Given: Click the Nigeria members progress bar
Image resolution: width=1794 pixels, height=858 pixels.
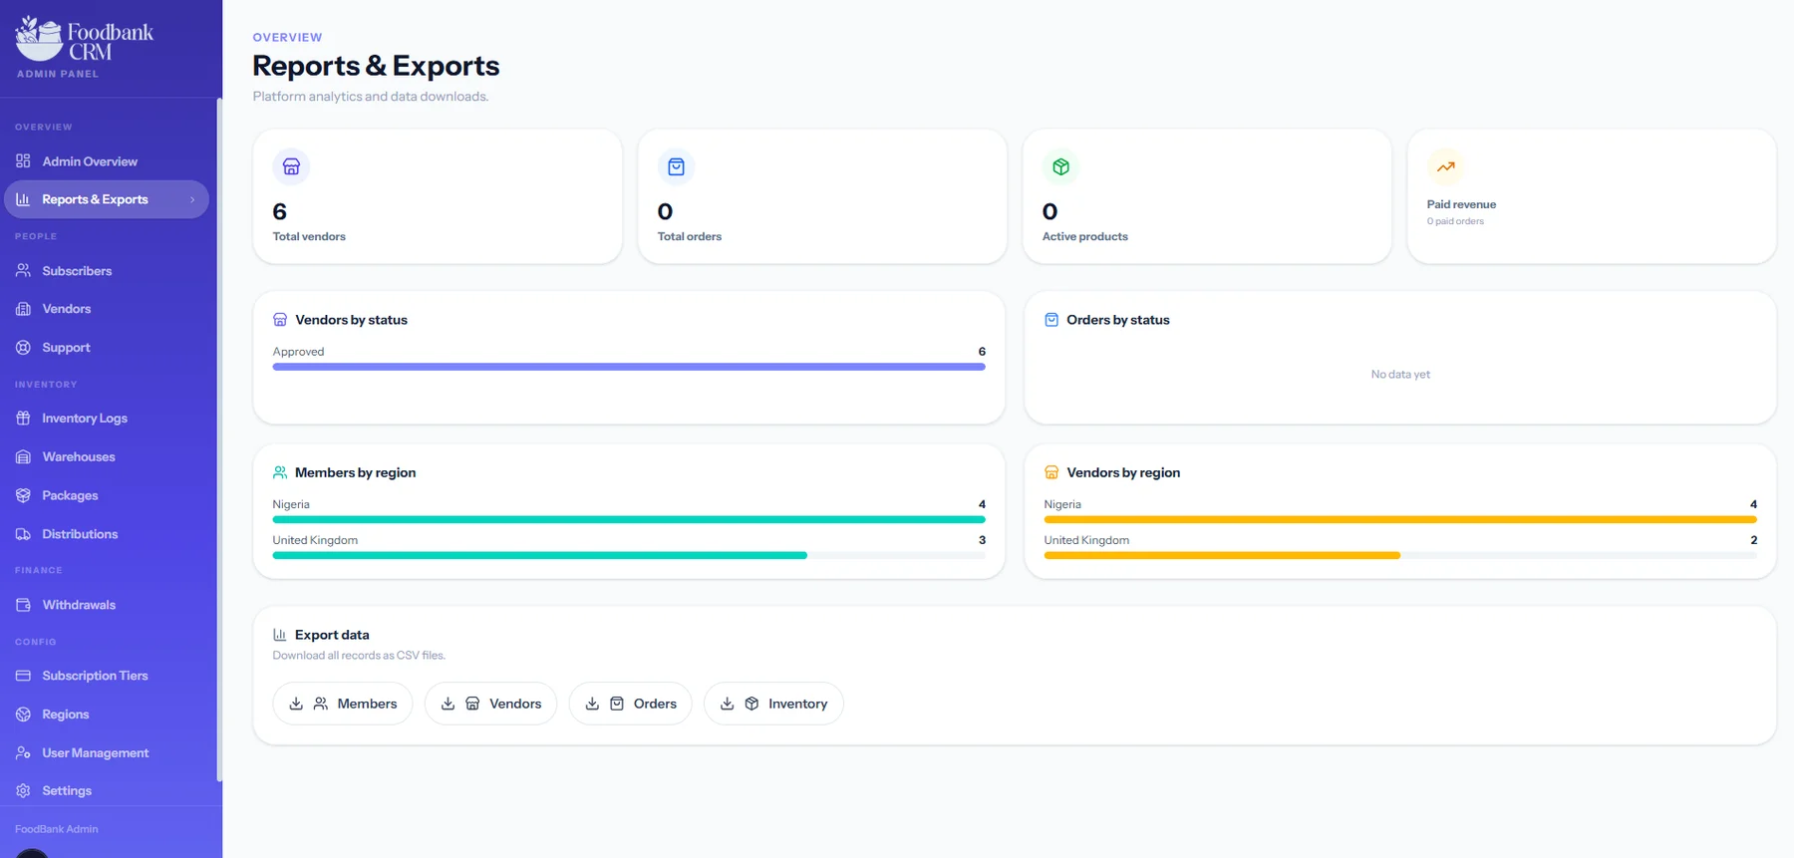Looking at the screenshot, I should (629, 519).
